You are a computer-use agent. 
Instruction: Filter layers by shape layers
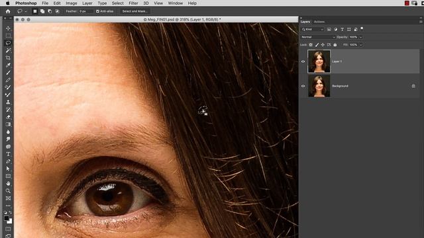click(349, 29)
